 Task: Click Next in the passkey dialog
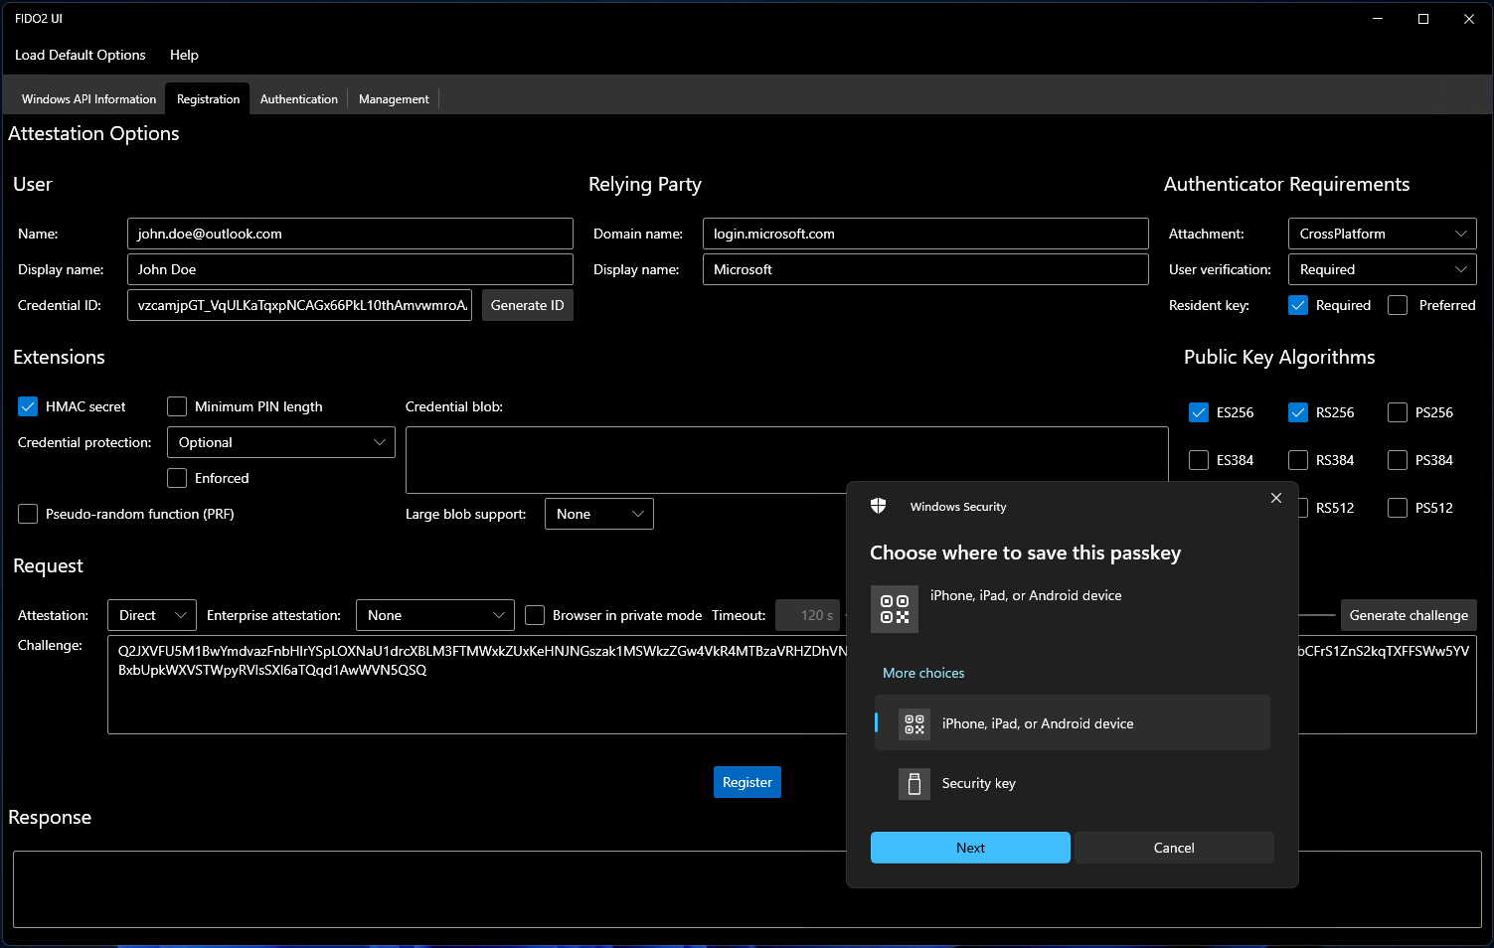[x=970, y=848]
